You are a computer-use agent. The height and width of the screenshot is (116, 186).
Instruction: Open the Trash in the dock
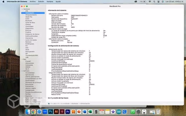pos(158,112)
